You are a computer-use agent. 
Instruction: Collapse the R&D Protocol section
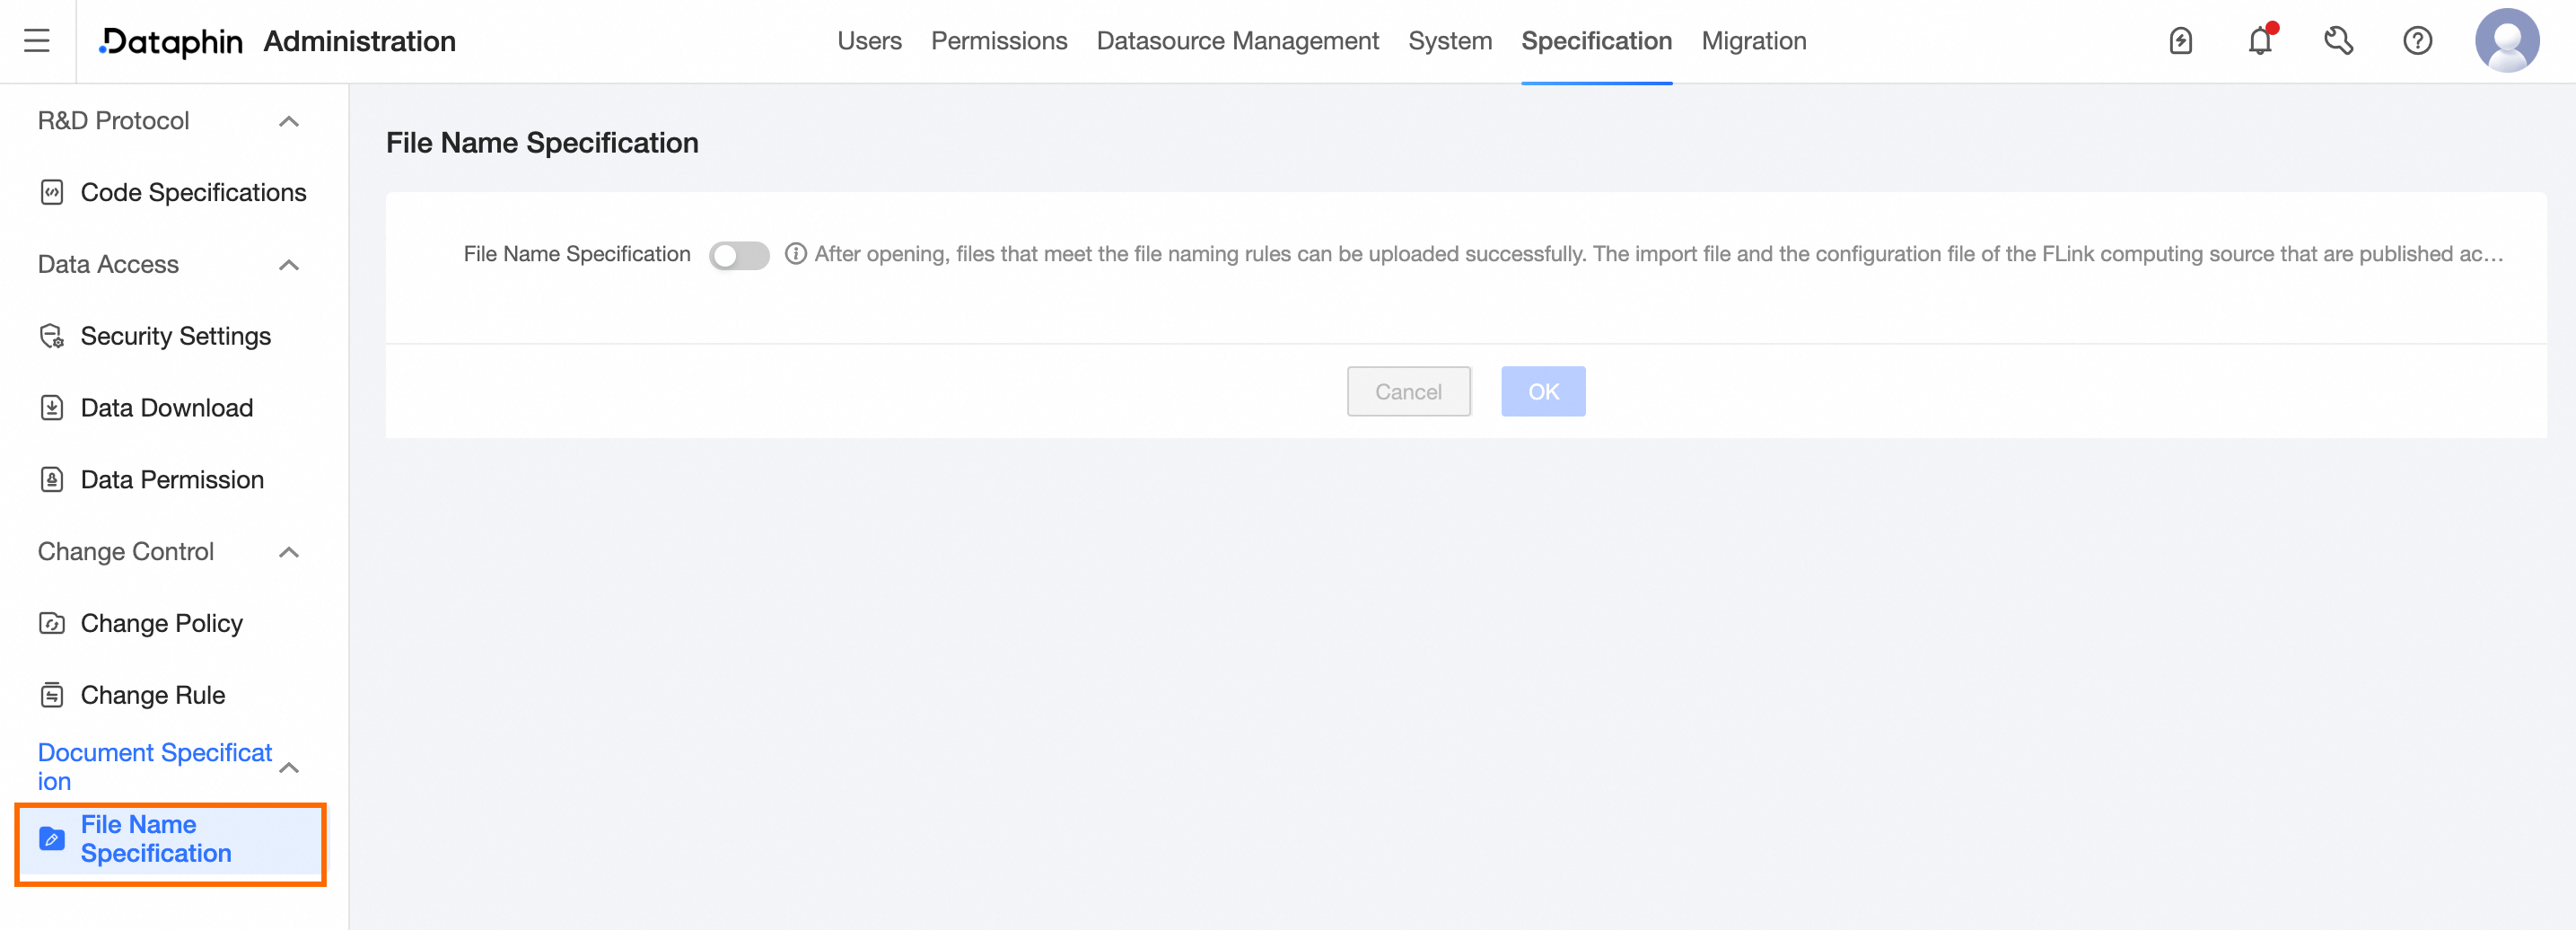pyautogui.click(x=289, y=121)
